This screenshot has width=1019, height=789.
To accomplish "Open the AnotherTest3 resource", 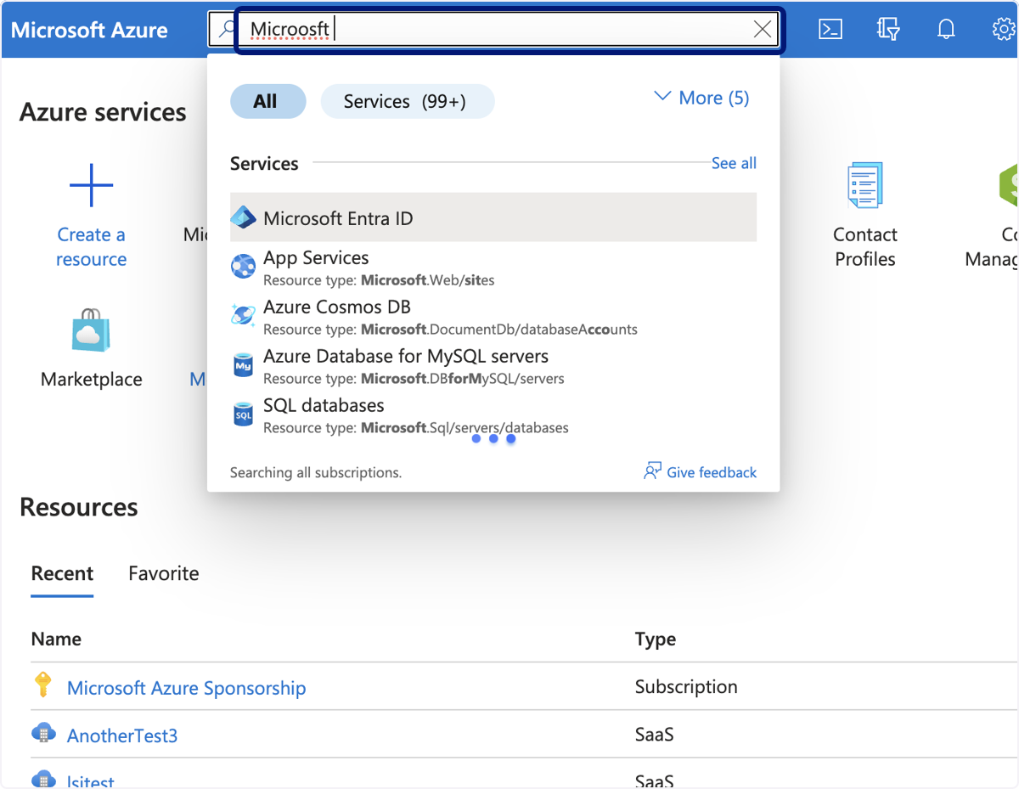I will (122, 735).
